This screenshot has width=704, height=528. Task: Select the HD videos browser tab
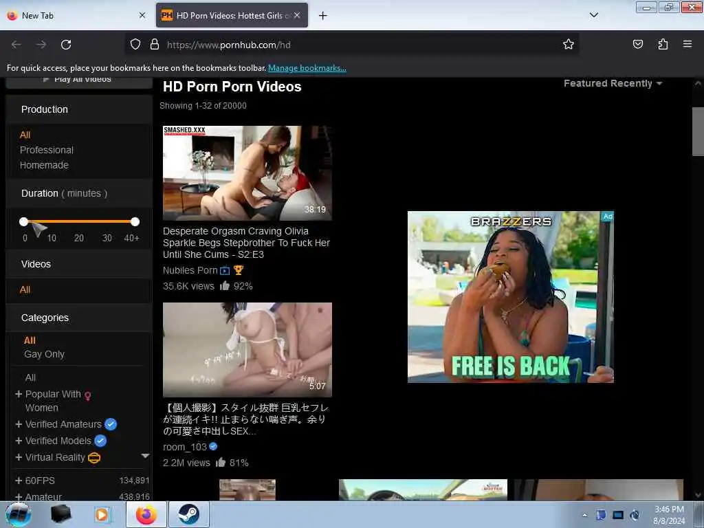tap(232, 15)
